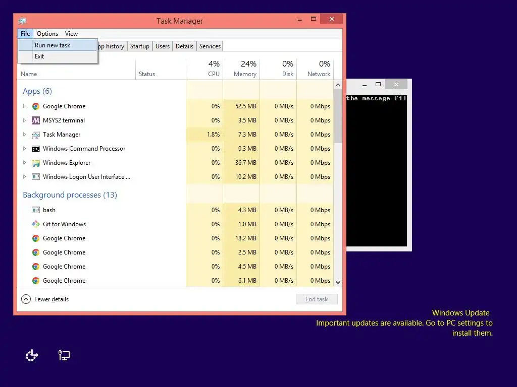Screen dimensions: 517x387
Task: Sort by the Network column header
Action: click(x=315, y=69)
